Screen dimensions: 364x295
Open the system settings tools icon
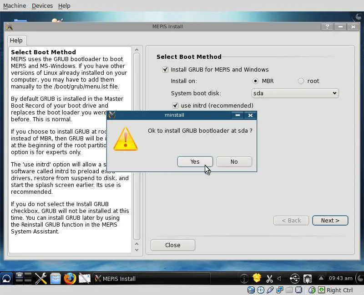tap(41, 278)
